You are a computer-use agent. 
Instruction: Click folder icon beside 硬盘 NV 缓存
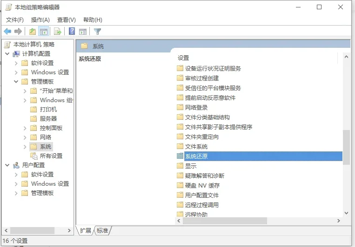click(180, 185)
